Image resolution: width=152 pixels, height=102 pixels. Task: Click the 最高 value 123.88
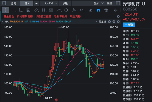coord(135,55)
